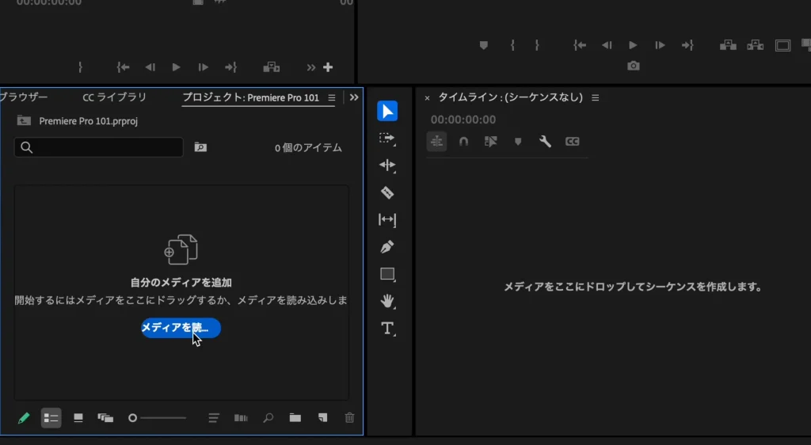This screenshot has width=811, height=445.
Task: Expand hidden panel tabs chevron
Action: point(354,97)
